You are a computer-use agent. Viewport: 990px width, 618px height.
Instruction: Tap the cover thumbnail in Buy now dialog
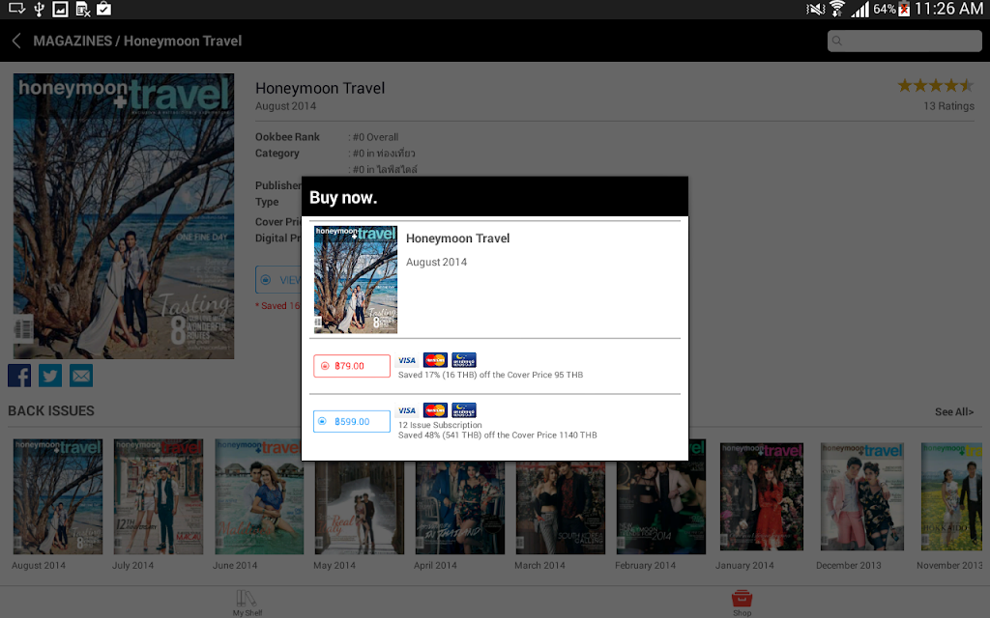point(356,279)
